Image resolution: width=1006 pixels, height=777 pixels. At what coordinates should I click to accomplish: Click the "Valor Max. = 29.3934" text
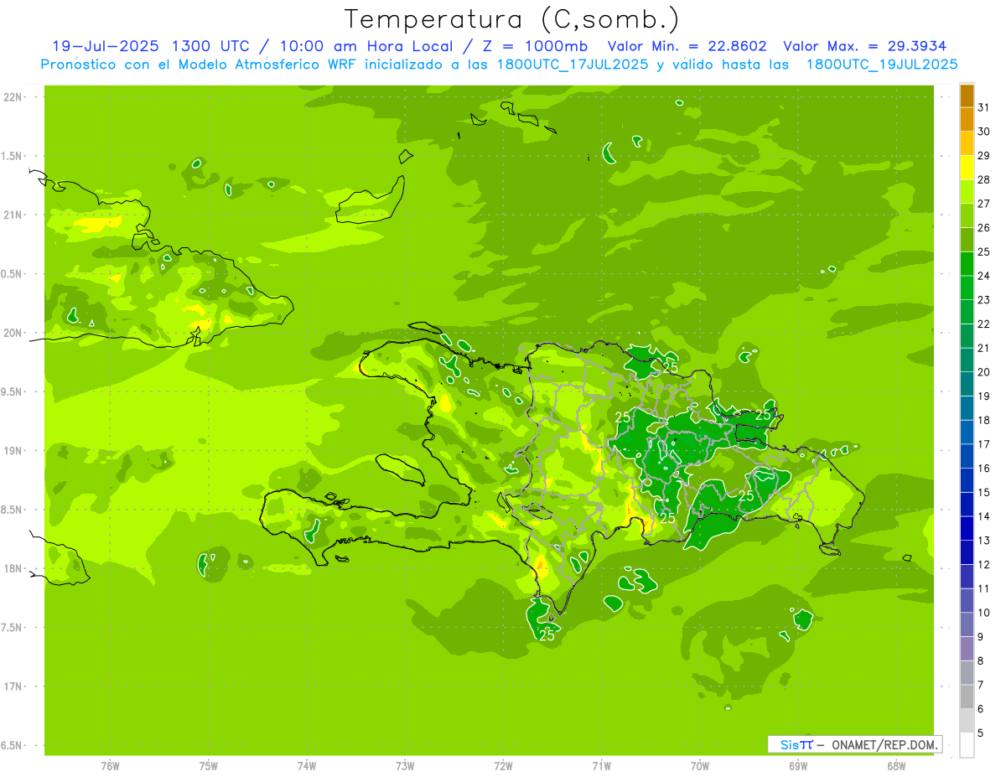(x=867, y=46)
